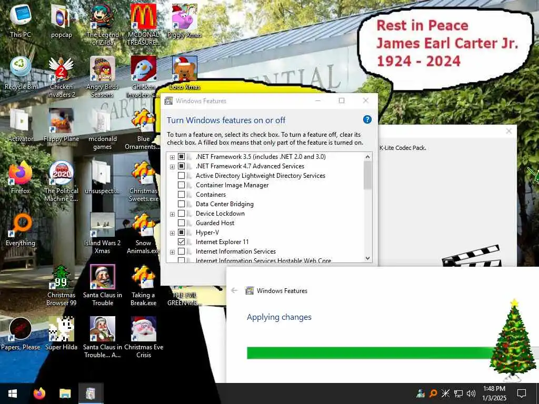Open File Explorer from the taskbar
This screenshot has width=539, height=404.
(65, 393)
